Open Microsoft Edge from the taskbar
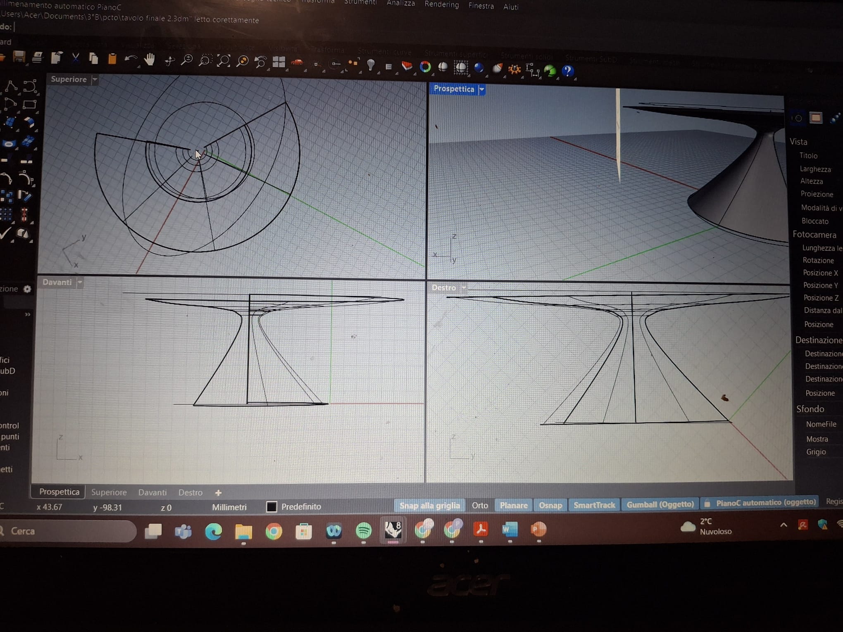843x632 pixels. pyautogui.click(x=213, y=532)
